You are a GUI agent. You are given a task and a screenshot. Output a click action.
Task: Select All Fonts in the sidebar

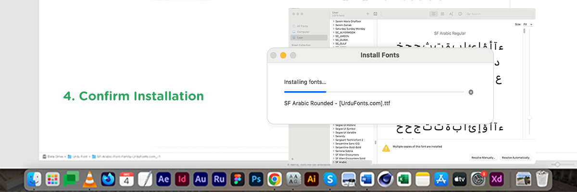(302, 26)
